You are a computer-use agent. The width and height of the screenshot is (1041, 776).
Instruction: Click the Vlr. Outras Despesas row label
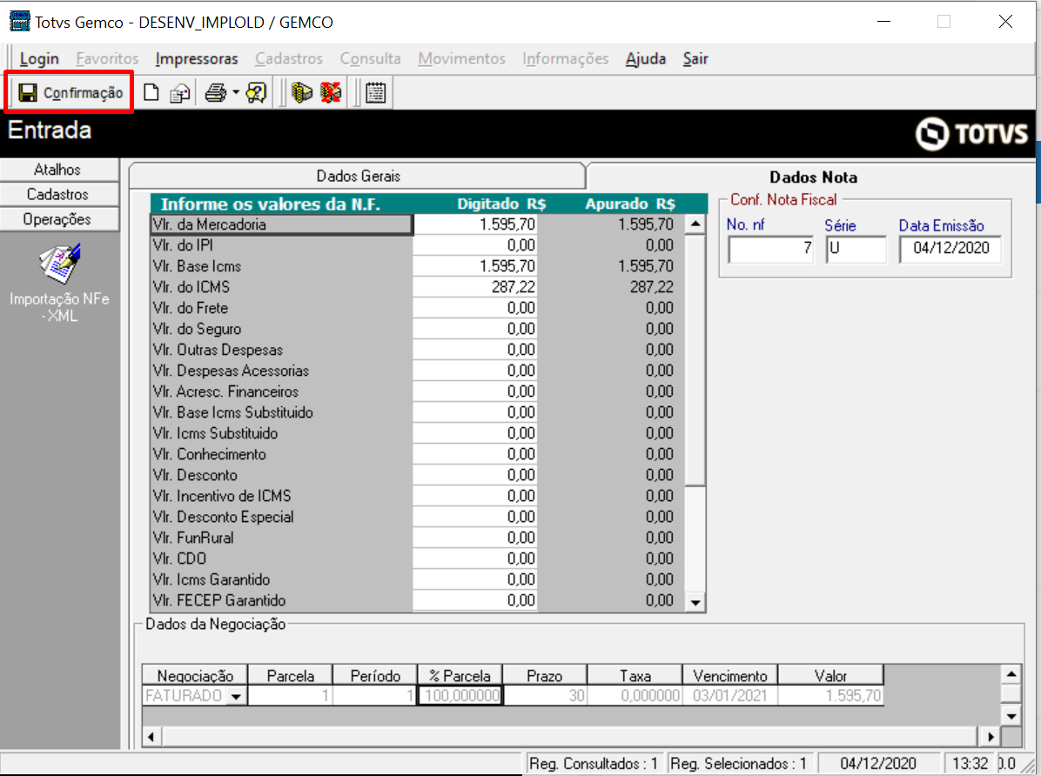pos(281,350)
